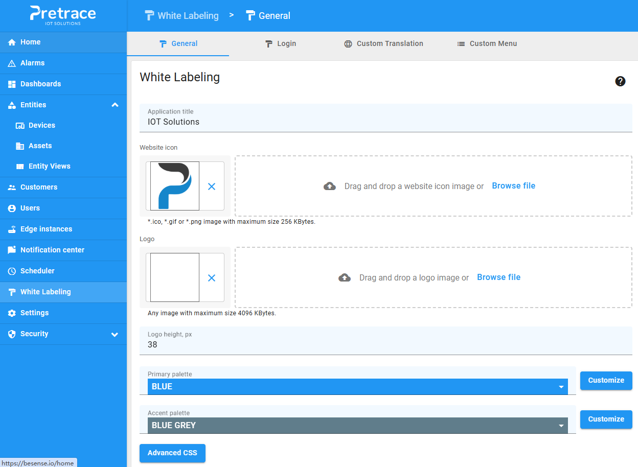Click Browse file for website icon
This screenshot has width=638, height=467.
514,186
